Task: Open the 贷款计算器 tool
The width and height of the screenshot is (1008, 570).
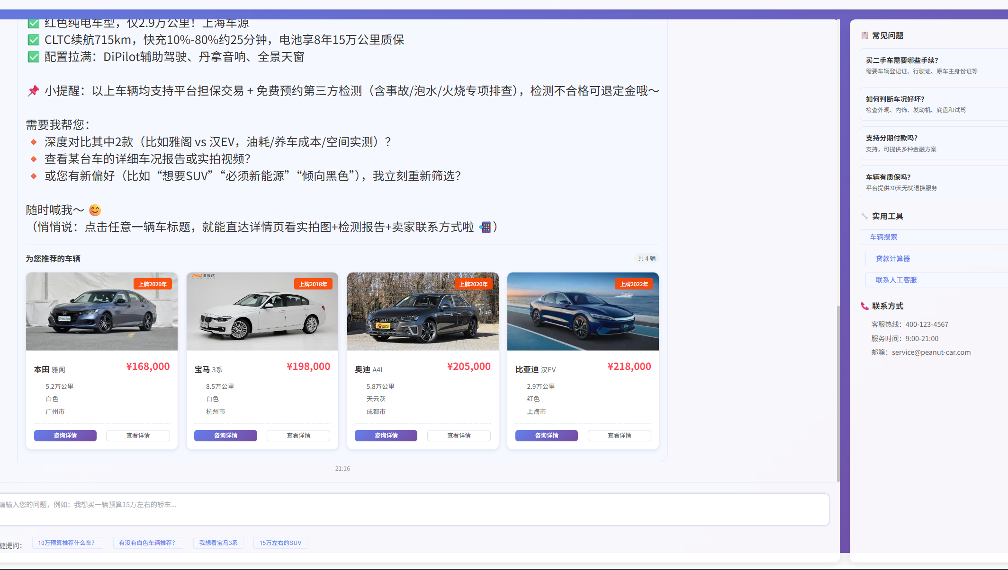Action: (936, 259)
